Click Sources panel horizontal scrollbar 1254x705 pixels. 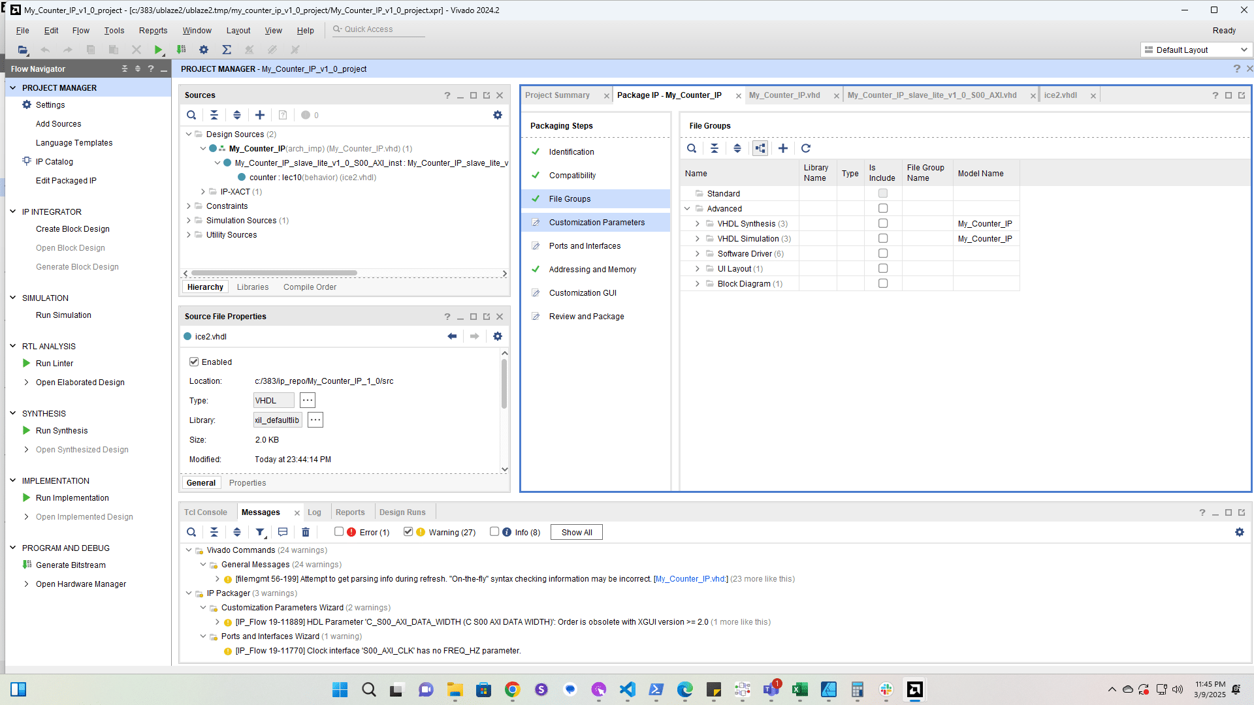point(274,273)
